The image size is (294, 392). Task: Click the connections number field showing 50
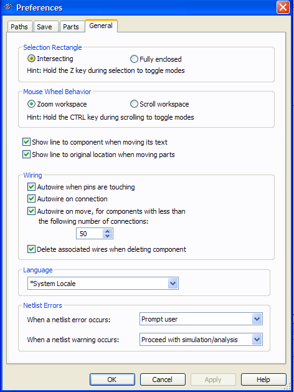pos(90,234)
